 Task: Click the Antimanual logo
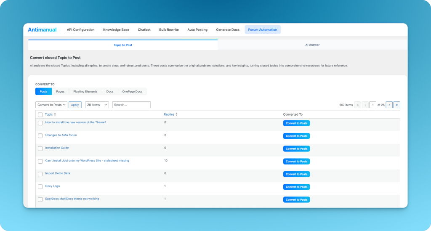(42, 30)
